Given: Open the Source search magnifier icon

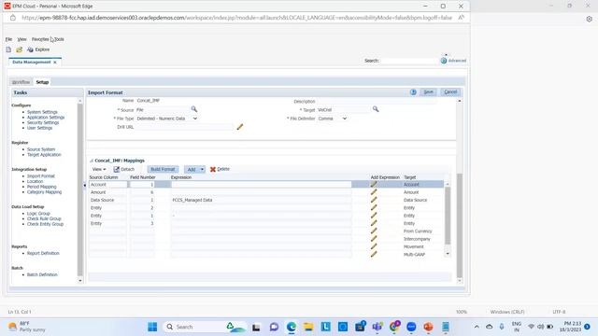Looking at the screenshot, I should point(194,109).
